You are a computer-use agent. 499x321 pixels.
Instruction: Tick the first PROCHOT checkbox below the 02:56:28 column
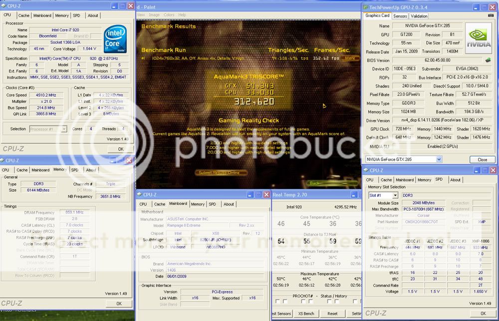coord(329,301)
